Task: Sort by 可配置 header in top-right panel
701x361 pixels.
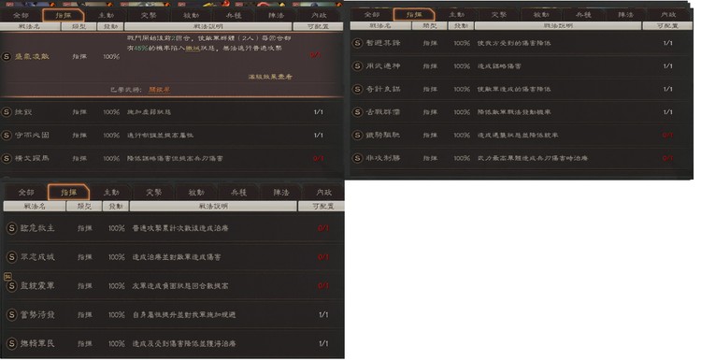Action: [668, 26]
